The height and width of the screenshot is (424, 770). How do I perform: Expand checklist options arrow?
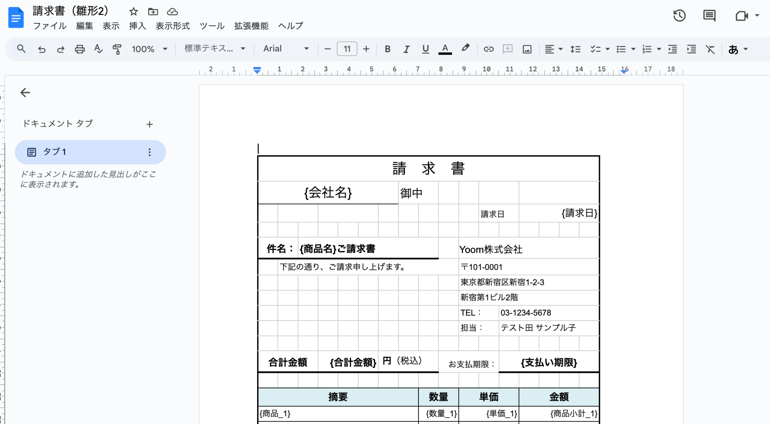coord(608,49)
